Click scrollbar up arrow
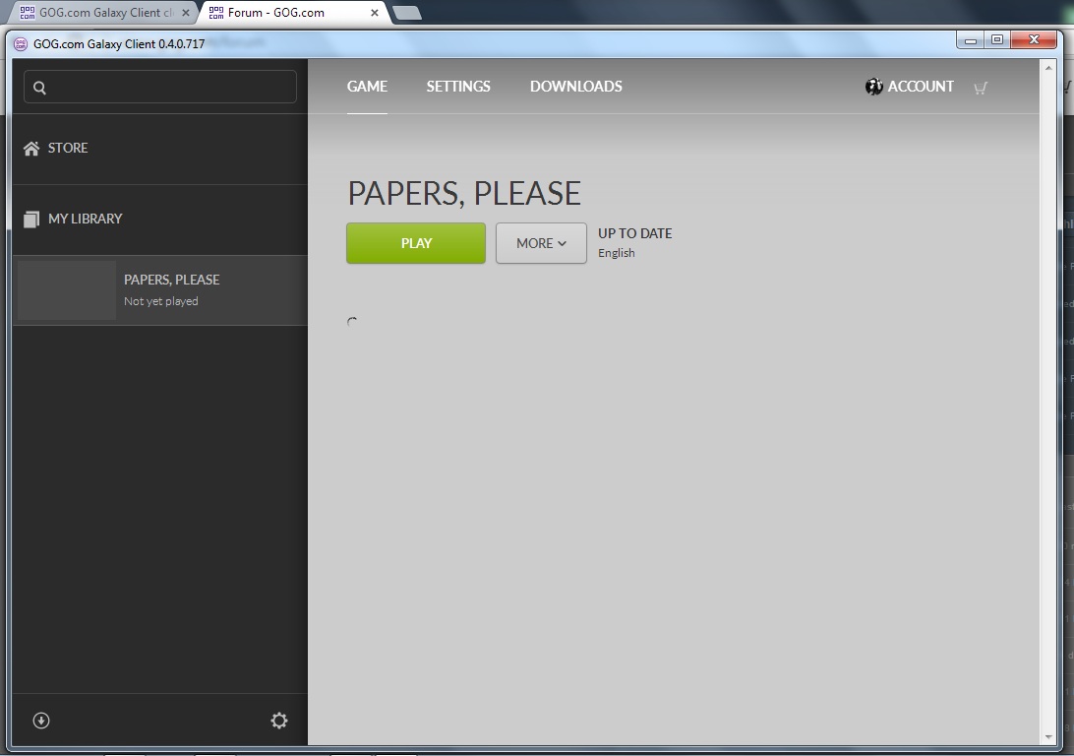 coord(1048,68)
